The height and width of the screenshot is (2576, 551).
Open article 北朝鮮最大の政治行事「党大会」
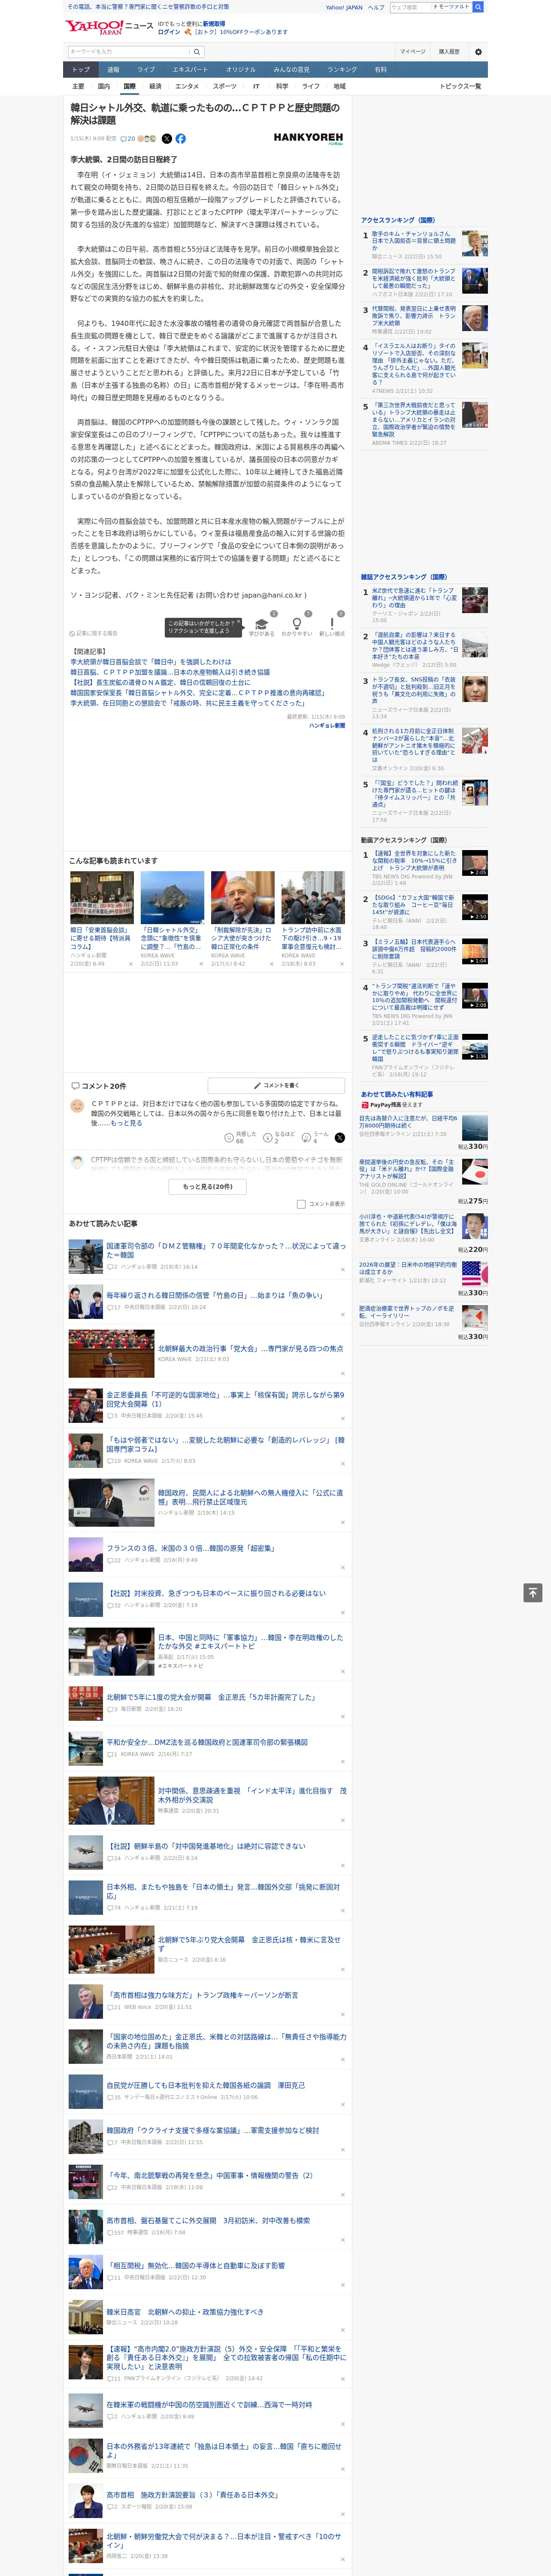point(250,1348)
